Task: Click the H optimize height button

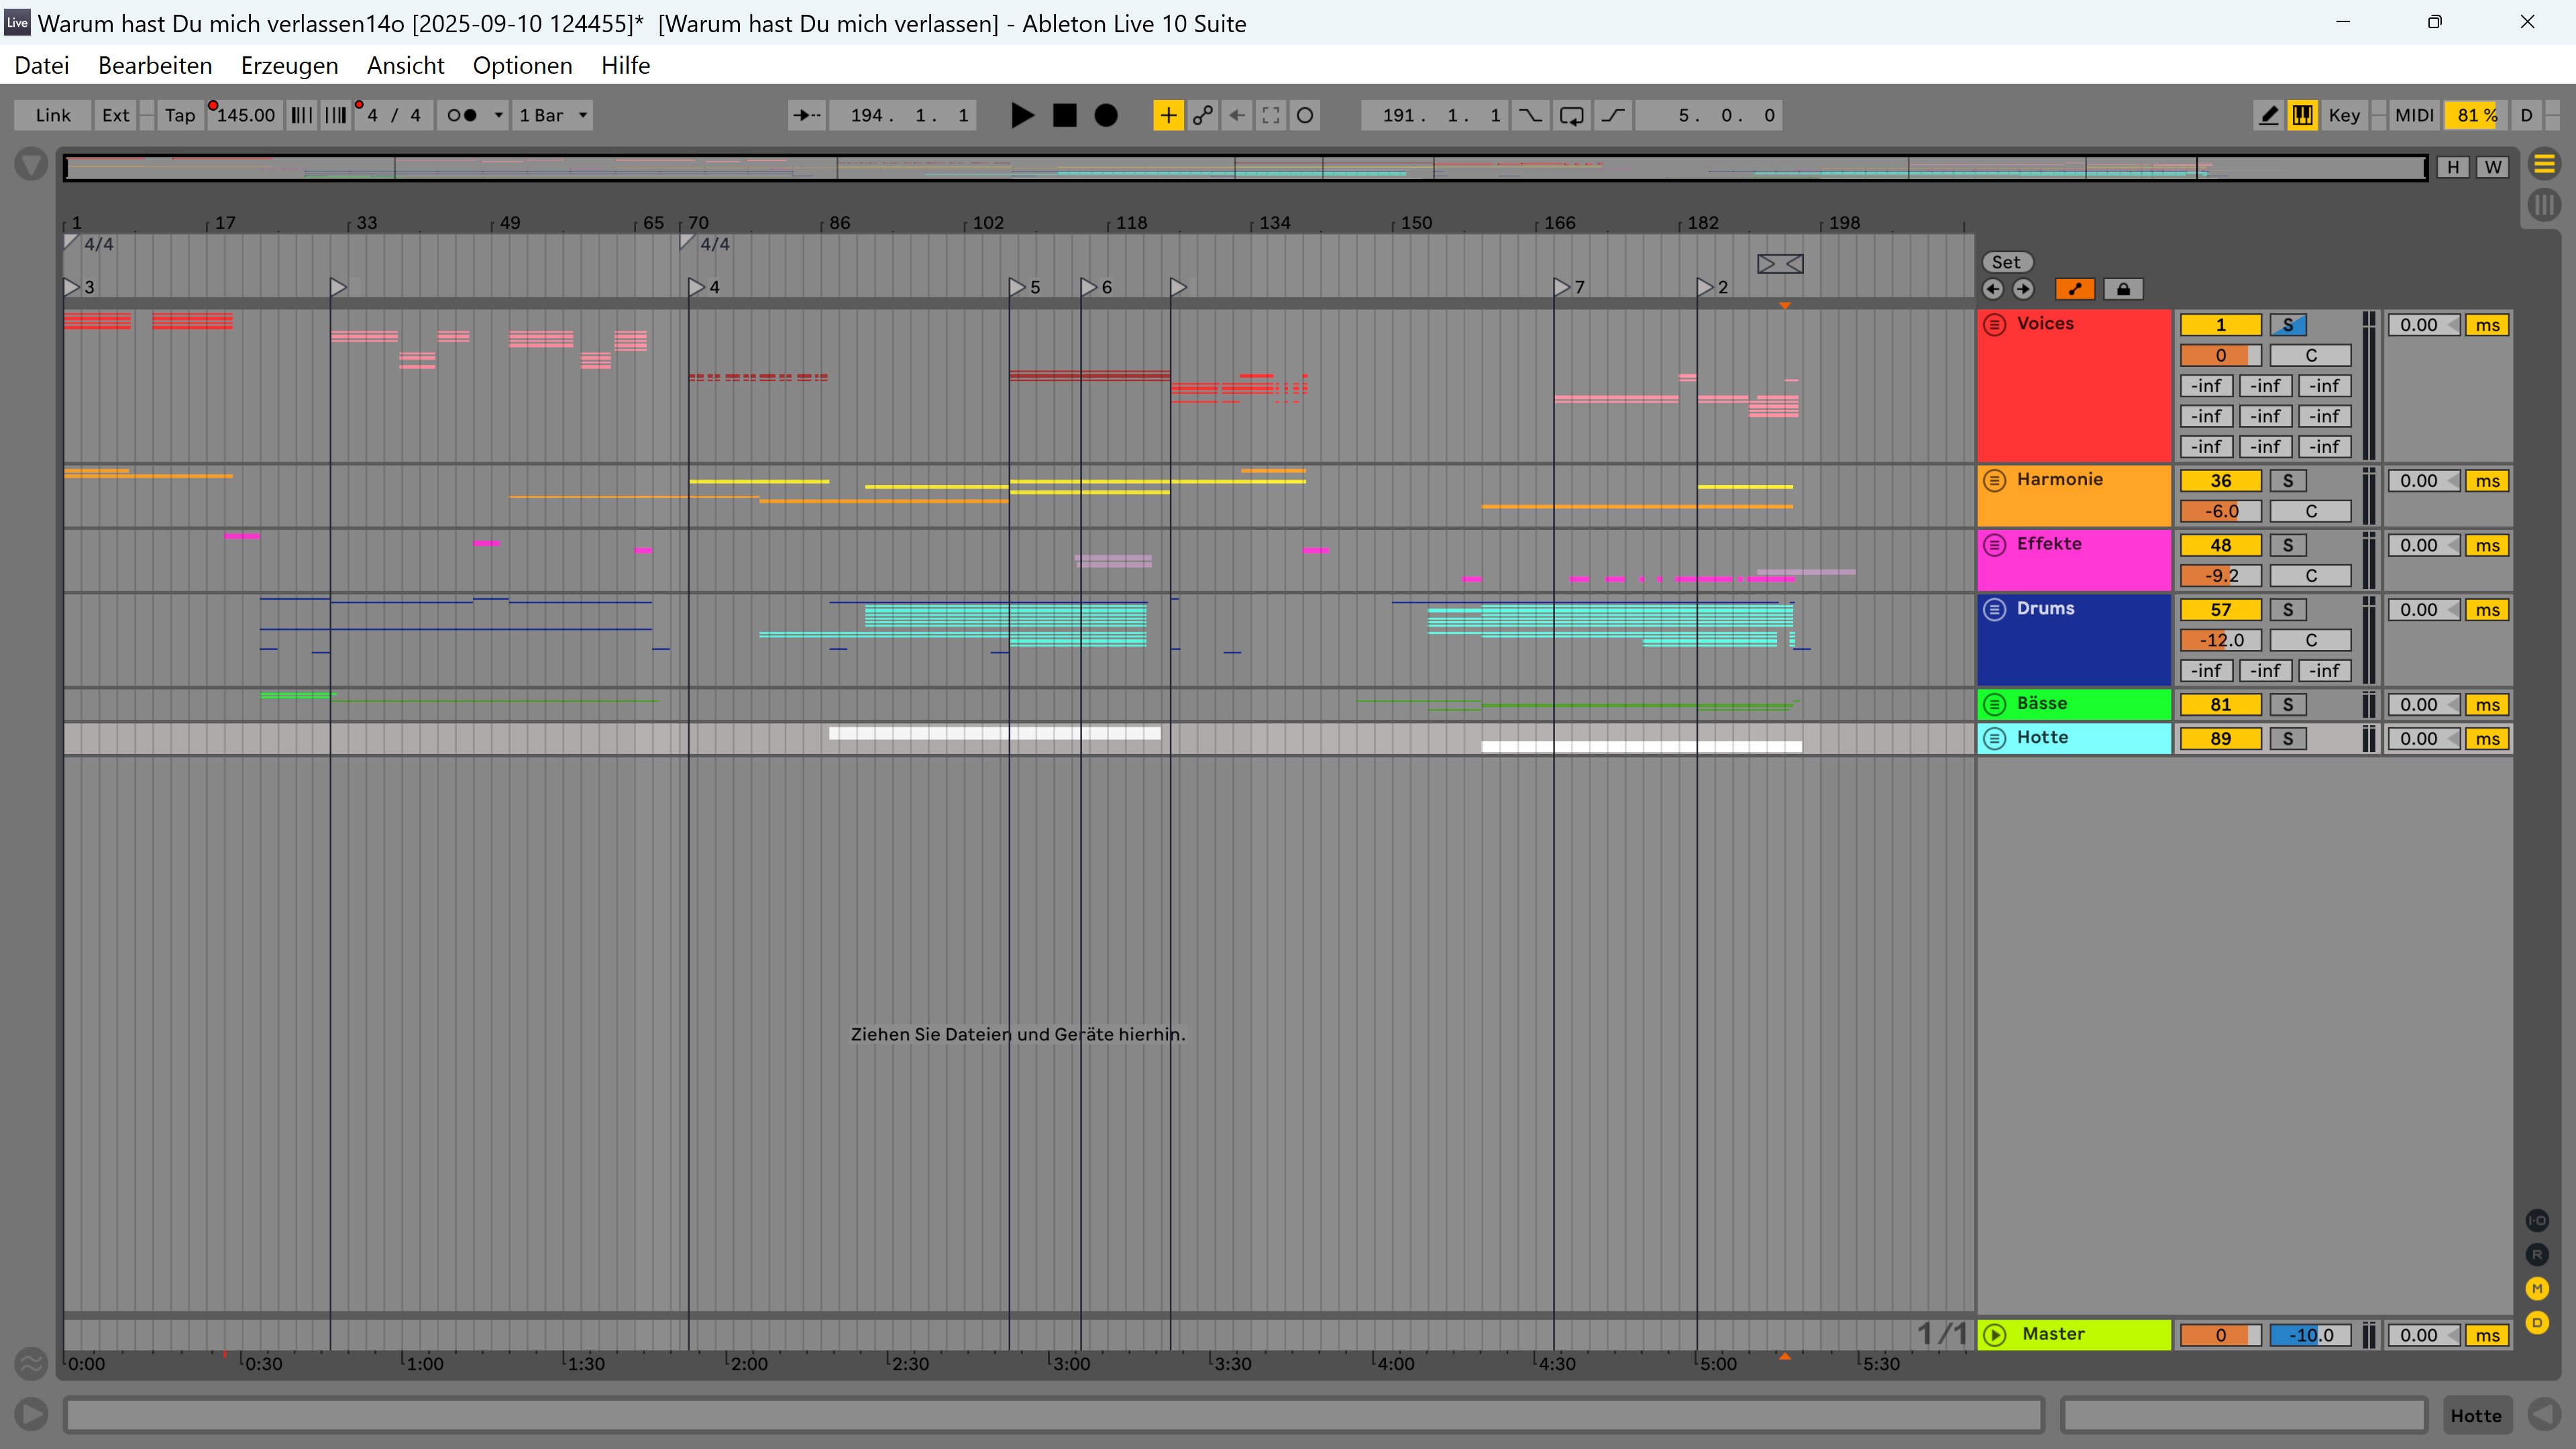Action: coord(2453,167)
